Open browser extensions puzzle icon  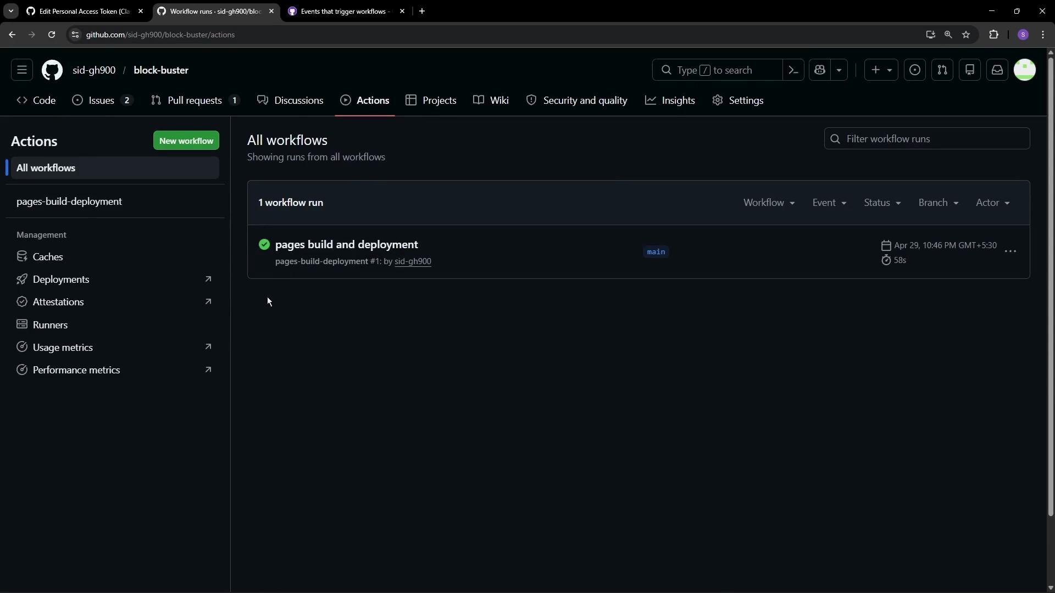(994, 35)
